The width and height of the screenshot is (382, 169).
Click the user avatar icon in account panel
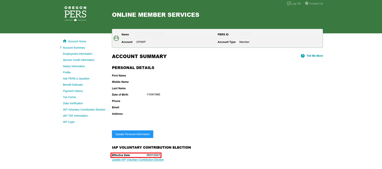(x=116, y=38)
